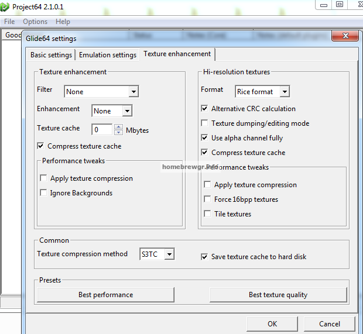Toggle left Compress texture cache checkbox
Viewport: 363px width, 334px height.
[41, 146]
